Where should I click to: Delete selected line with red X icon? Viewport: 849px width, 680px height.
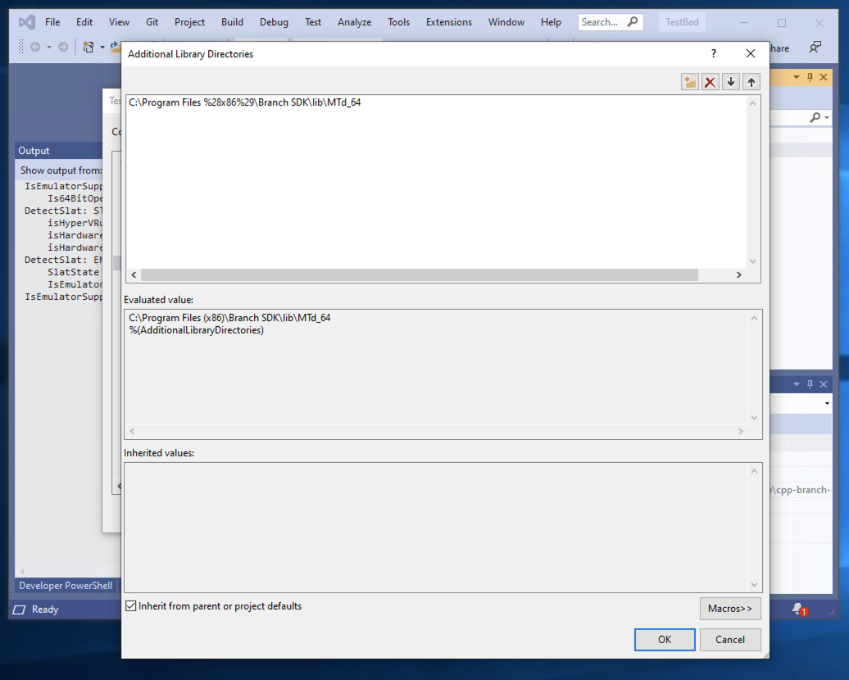click(x=710, y=82)
